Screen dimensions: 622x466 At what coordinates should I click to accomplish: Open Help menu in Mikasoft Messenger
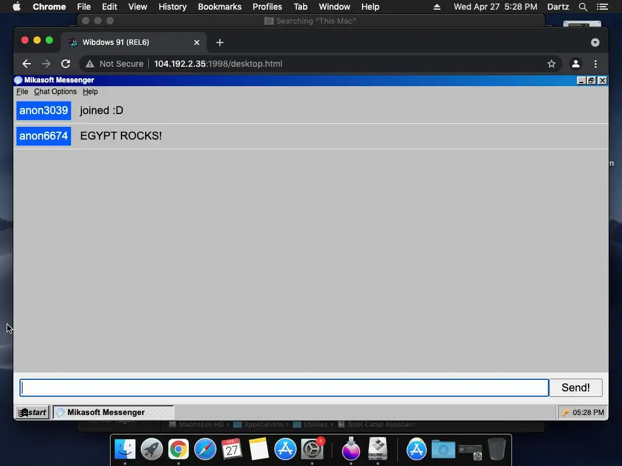(90, 92)
